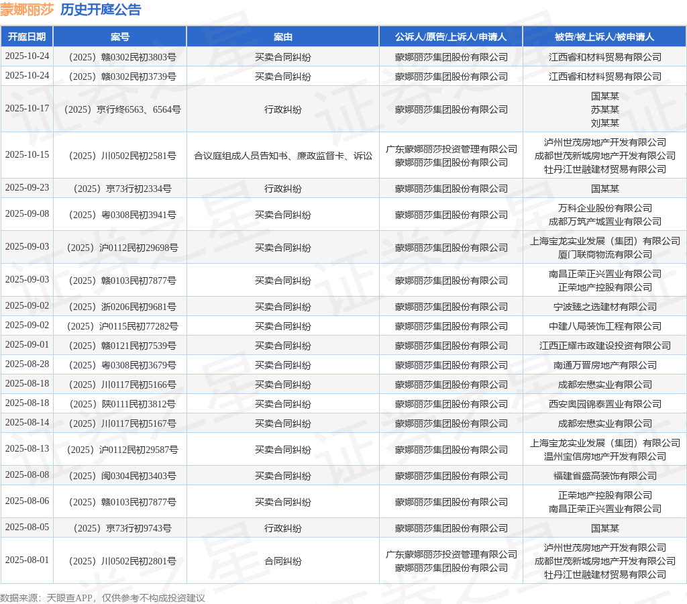Click the date 2025-08-08

[x=27, y=474]
